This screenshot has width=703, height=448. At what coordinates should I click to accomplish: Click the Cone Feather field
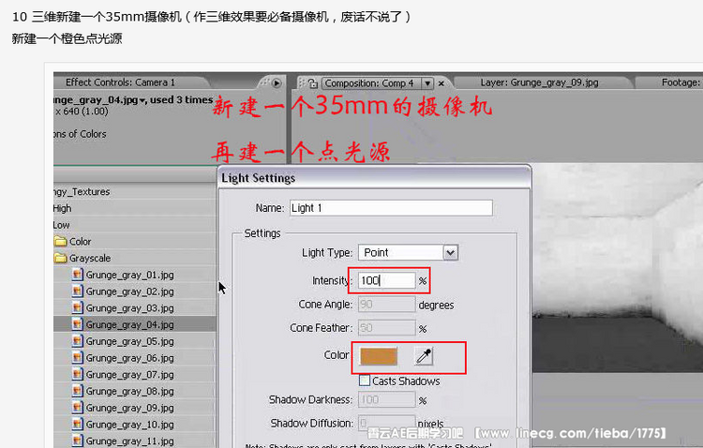point(386,328)
